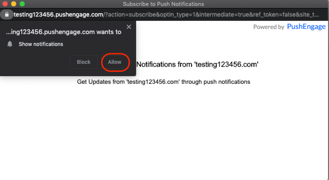Image resolution: width=329 pixels, height=180 pixels.
Task: Click the lock icon in address bar
Action: 7,15
